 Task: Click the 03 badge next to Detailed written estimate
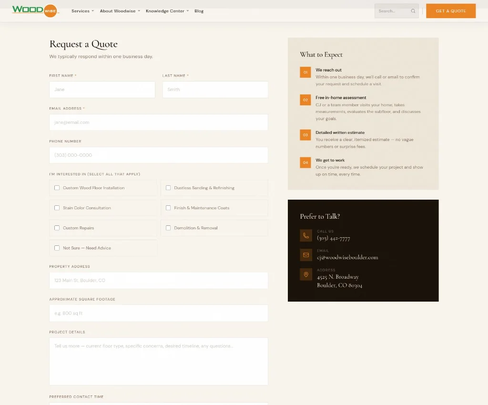[x=305, y=135]
